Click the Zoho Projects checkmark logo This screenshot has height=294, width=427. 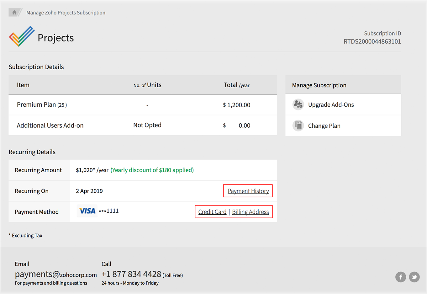22,36
